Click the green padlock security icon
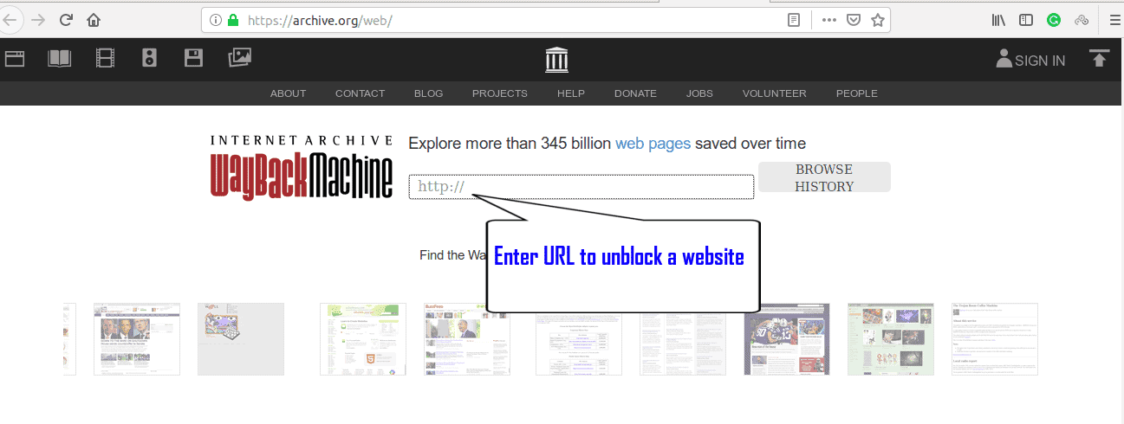The image size is (1124, 424). (232, 20)
